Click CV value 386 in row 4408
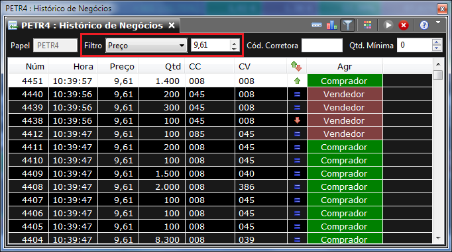The image size is (452, 252). point(261,187)
